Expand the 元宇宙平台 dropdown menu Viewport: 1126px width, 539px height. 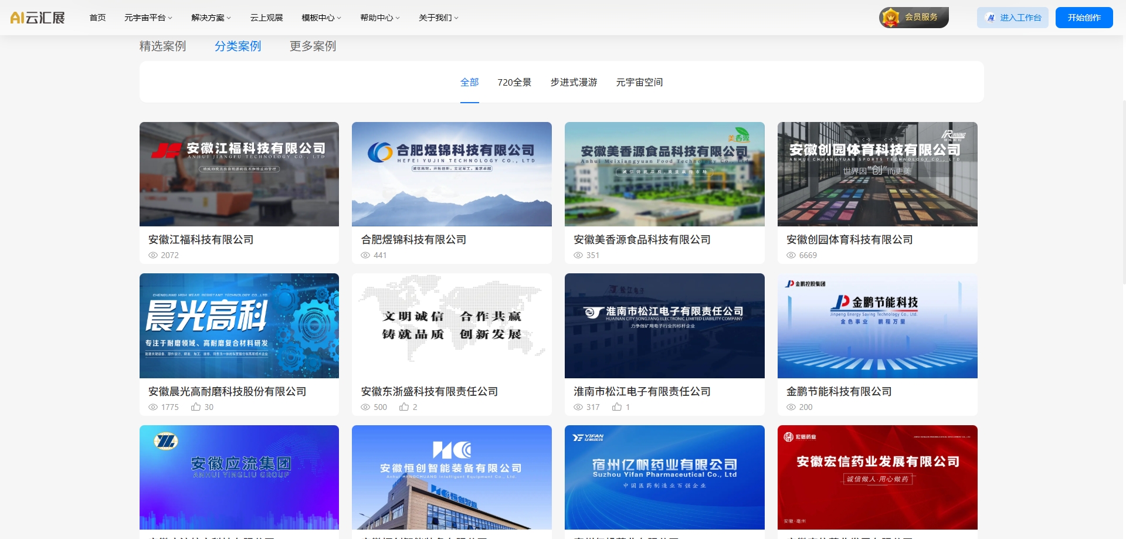pos(148,18)
